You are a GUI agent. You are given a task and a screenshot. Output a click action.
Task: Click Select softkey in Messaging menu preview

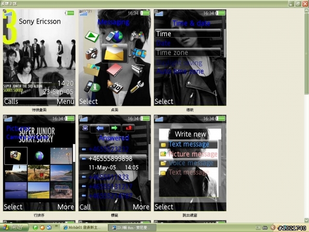pos(88,101)
